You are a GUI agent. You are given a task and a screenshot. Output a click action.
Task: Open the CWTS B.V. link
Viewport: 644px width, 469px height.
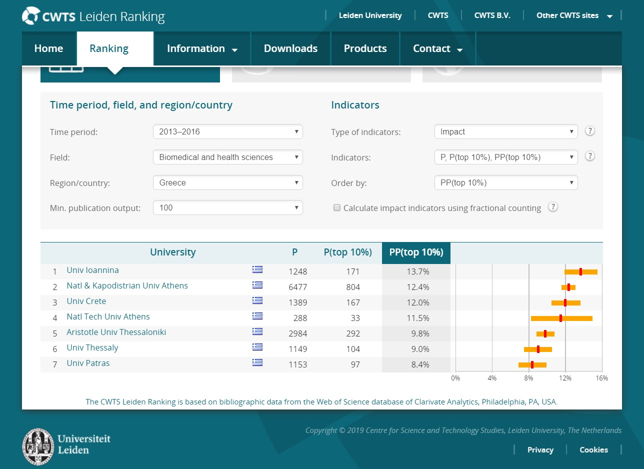point(492,15)
